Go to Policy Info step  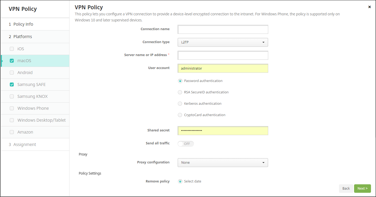point(23,24)
